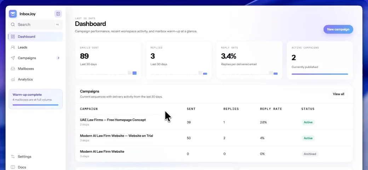Click the REPLY RATE column header
The height and width of the screenshot is (170, 368).
click(271, 109)
